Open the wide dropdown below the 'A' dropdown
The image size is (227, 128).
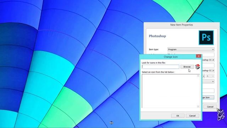(208, 81)
